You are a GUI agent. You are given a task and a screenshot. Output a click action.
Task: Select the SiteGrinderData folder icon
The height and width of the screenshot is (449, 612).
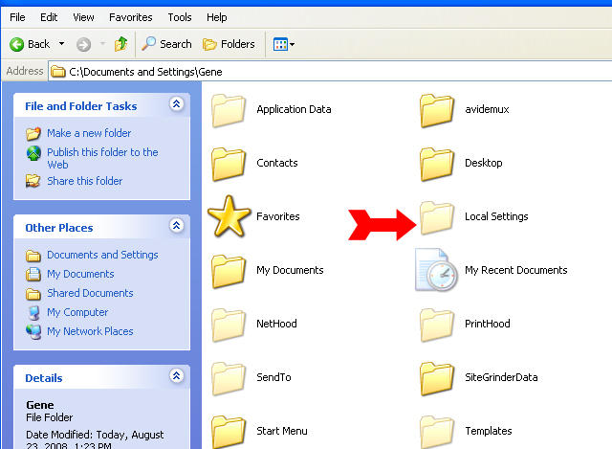(437, 378)
